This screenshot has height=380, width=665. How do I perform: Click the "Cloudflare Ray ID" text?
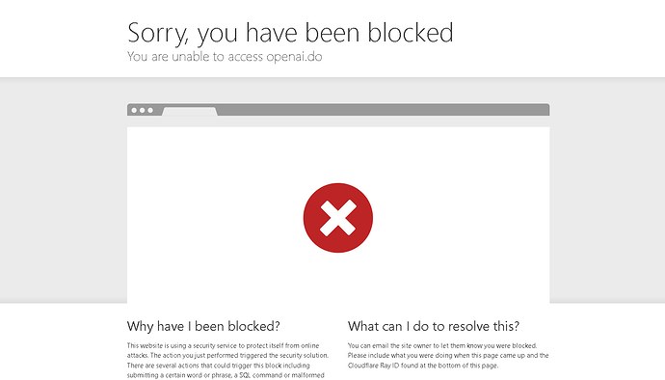(373, 366)
